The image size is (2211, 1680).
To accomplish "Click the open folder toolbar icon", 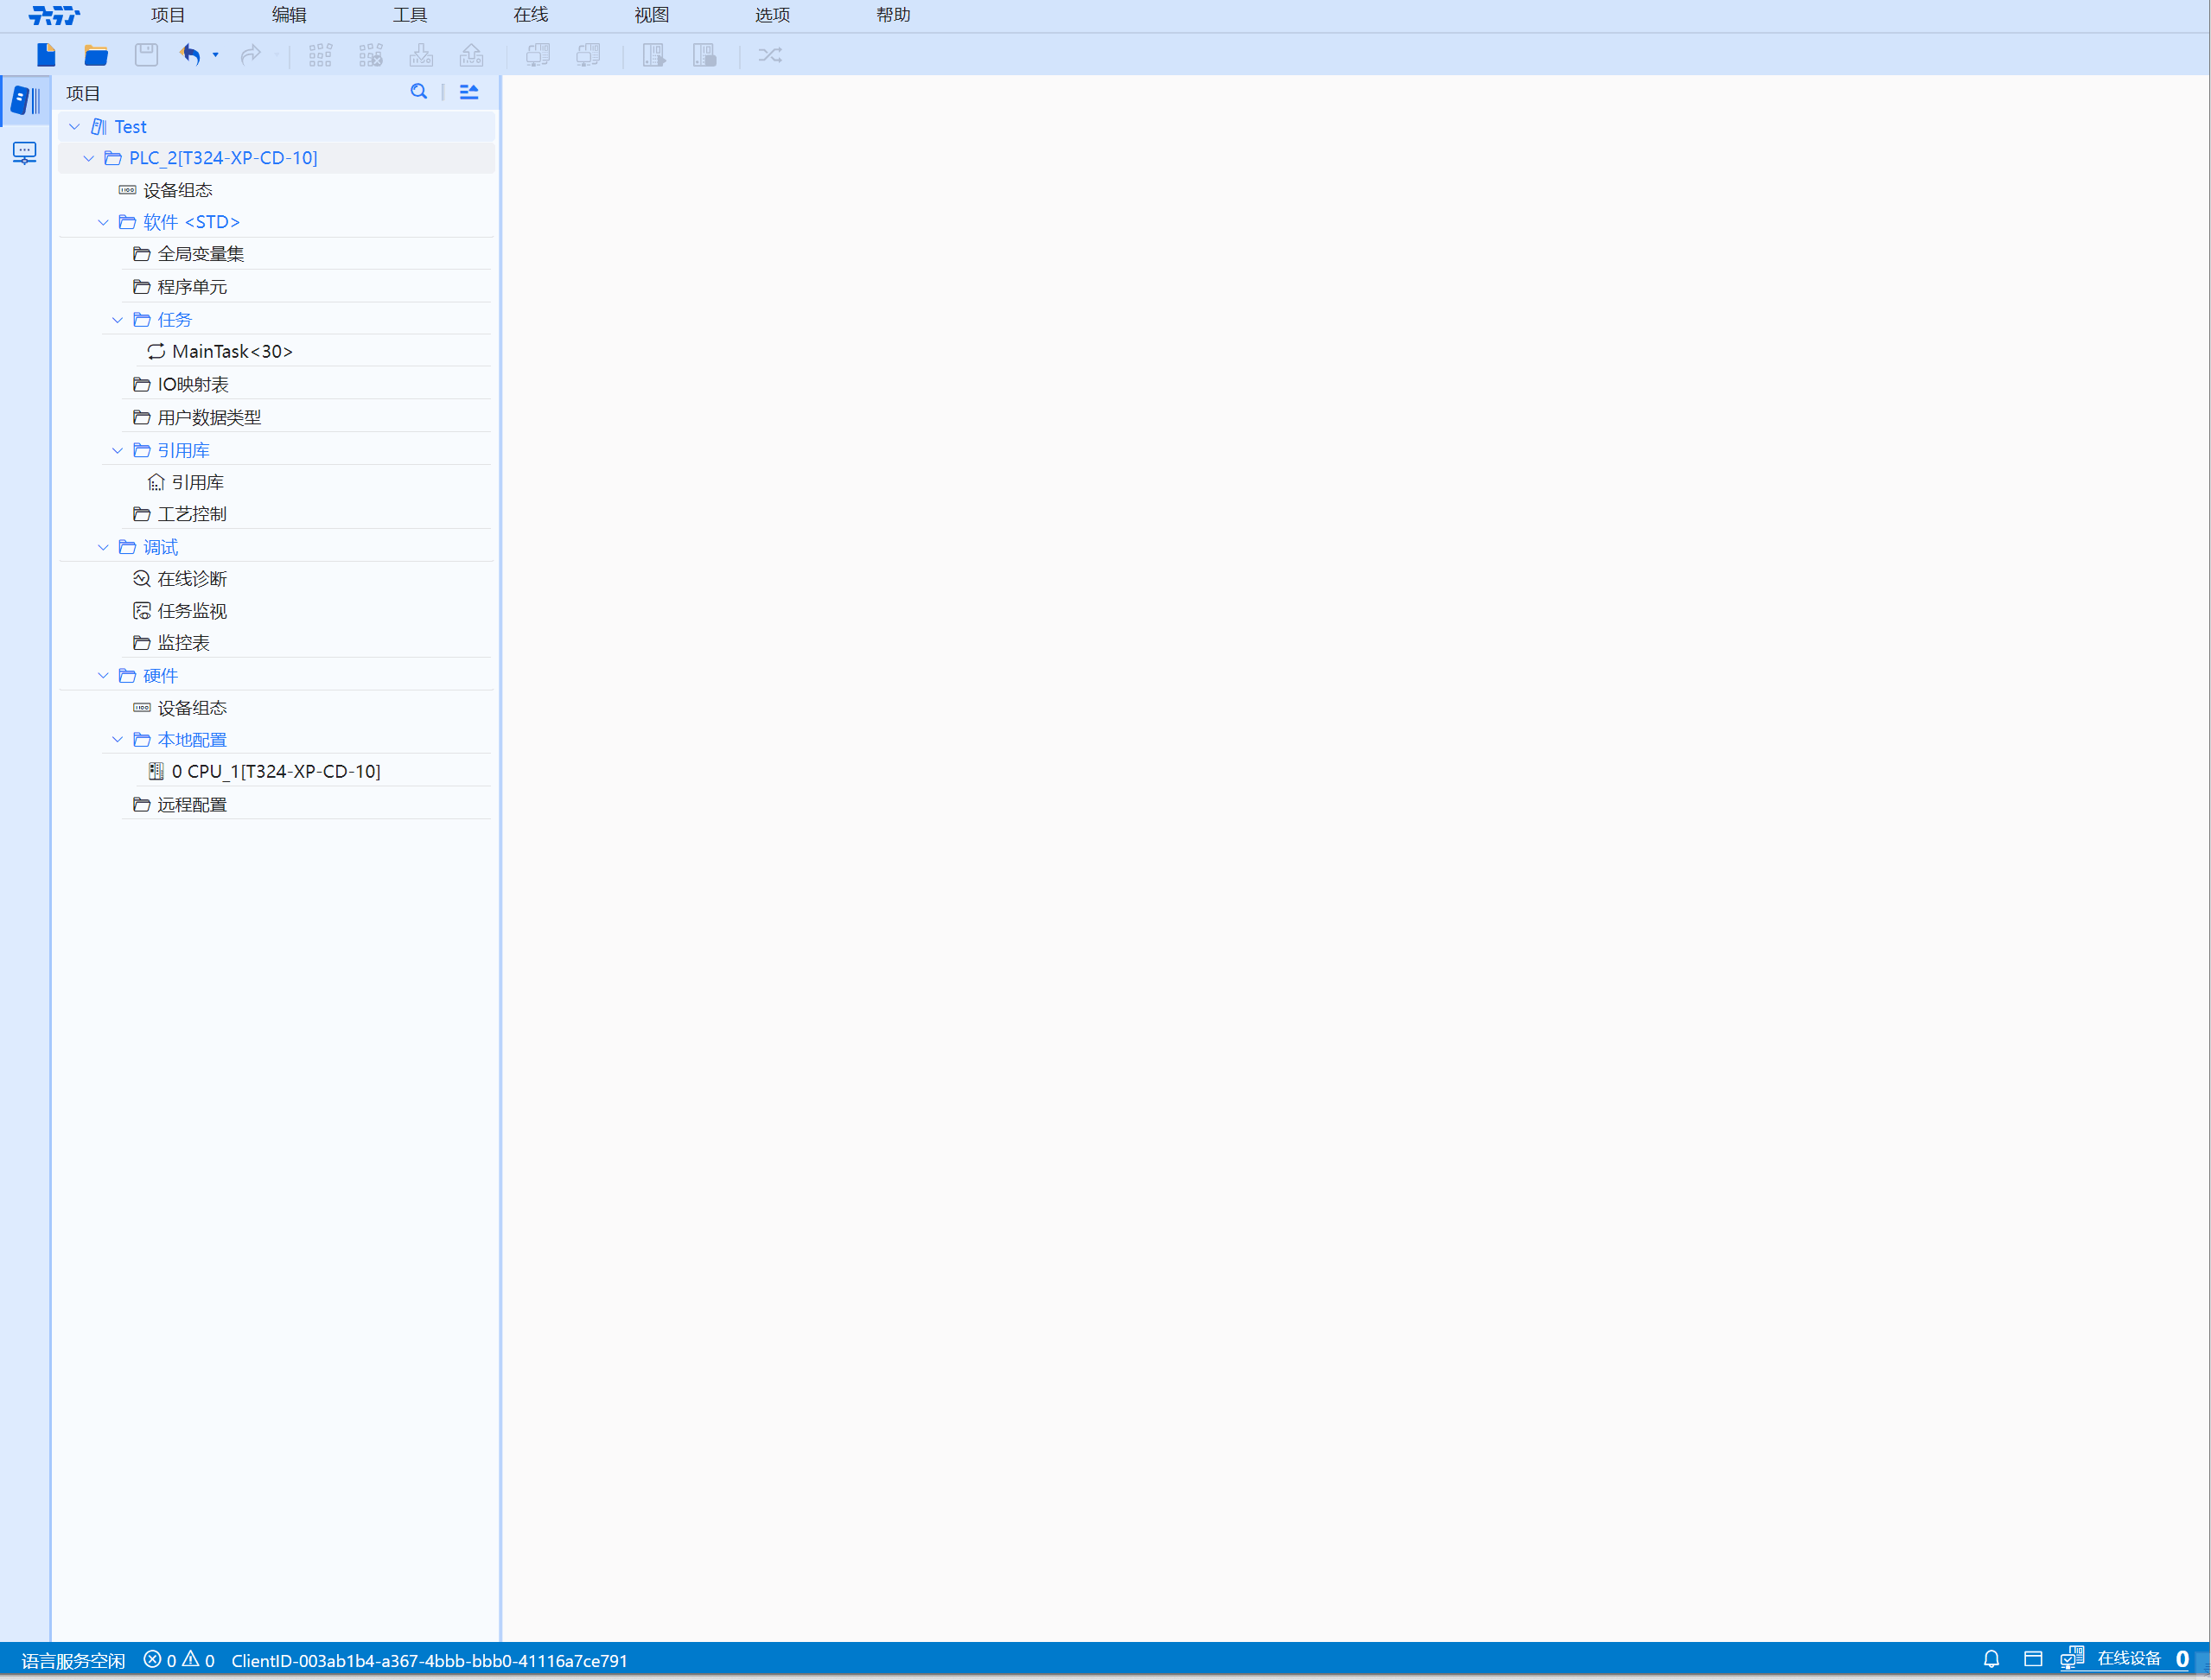I will [x=96, y=55].
